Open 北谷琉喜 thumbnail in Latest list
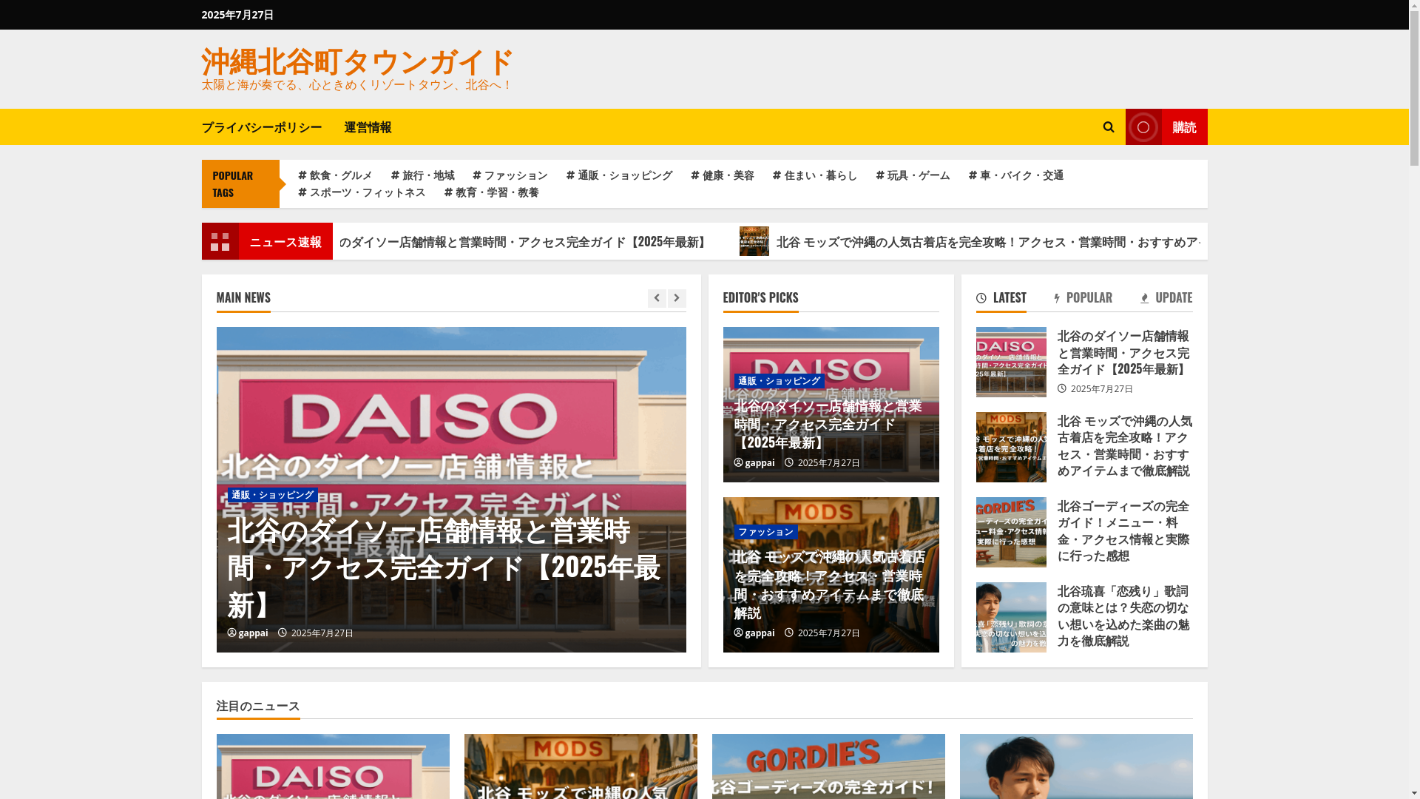Screen dimensions: 1420x799 coord(1011,617)
